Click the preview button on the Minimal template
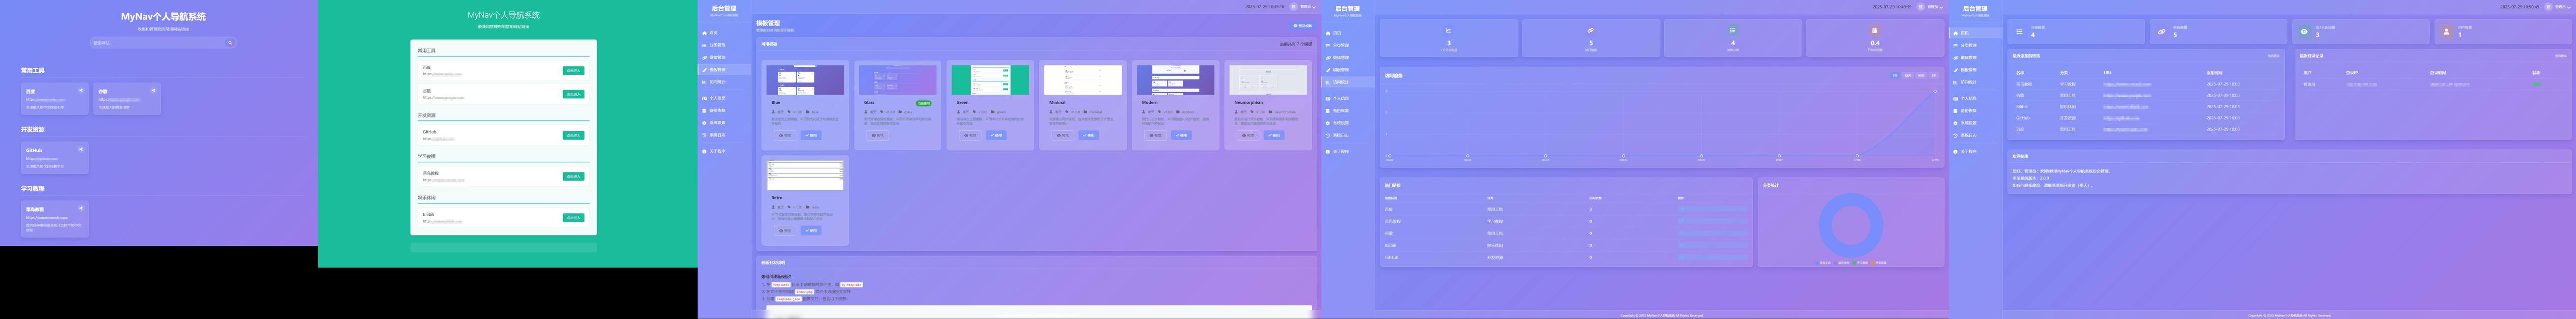This screenshot has height=319, width=2576. point(1063,135)
